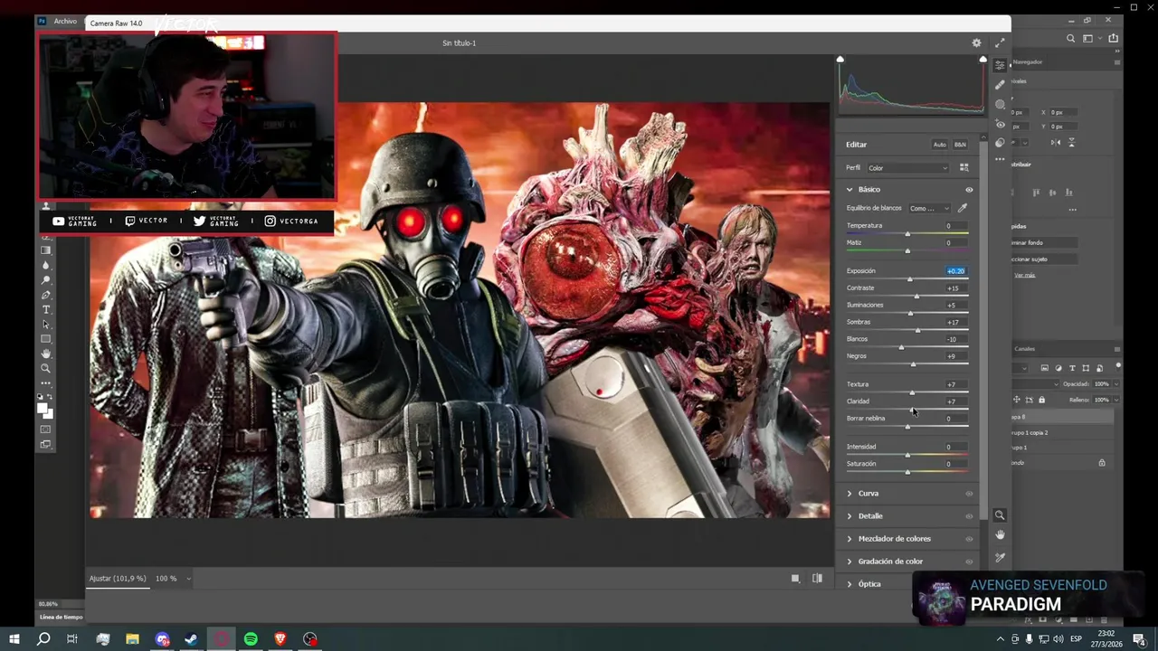Toggle Detalle panel visibility eye
This screenshot has width=1158, height=651.
click(969, 516)
